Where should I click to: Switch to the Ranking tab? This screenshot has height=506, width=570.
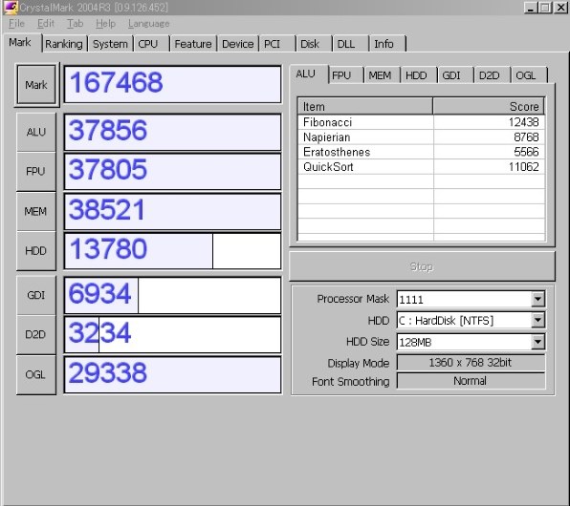[x=64, y=44]
